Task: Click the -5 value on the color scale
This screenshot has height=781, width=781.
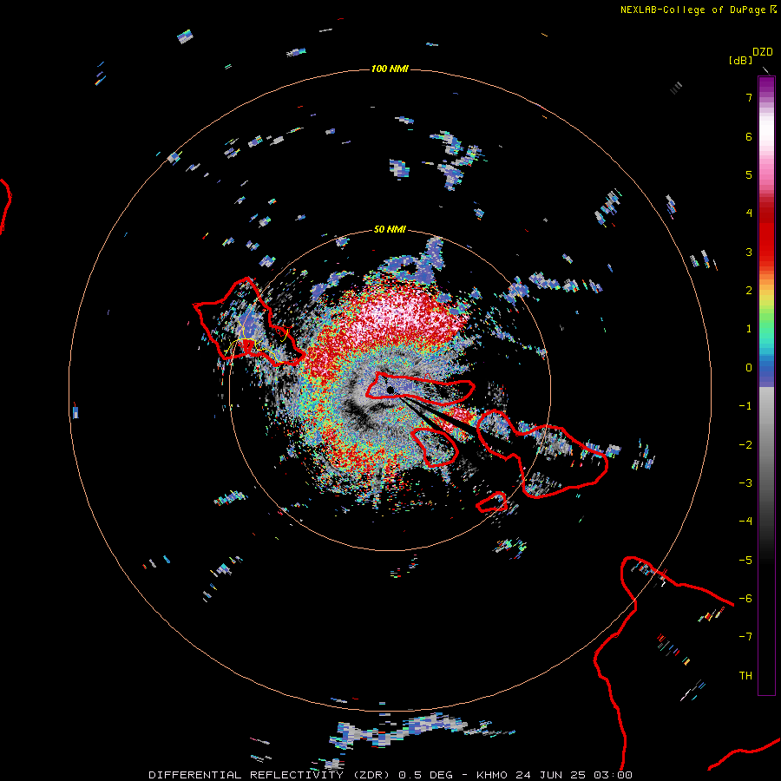Action: [x=745, y=561]
